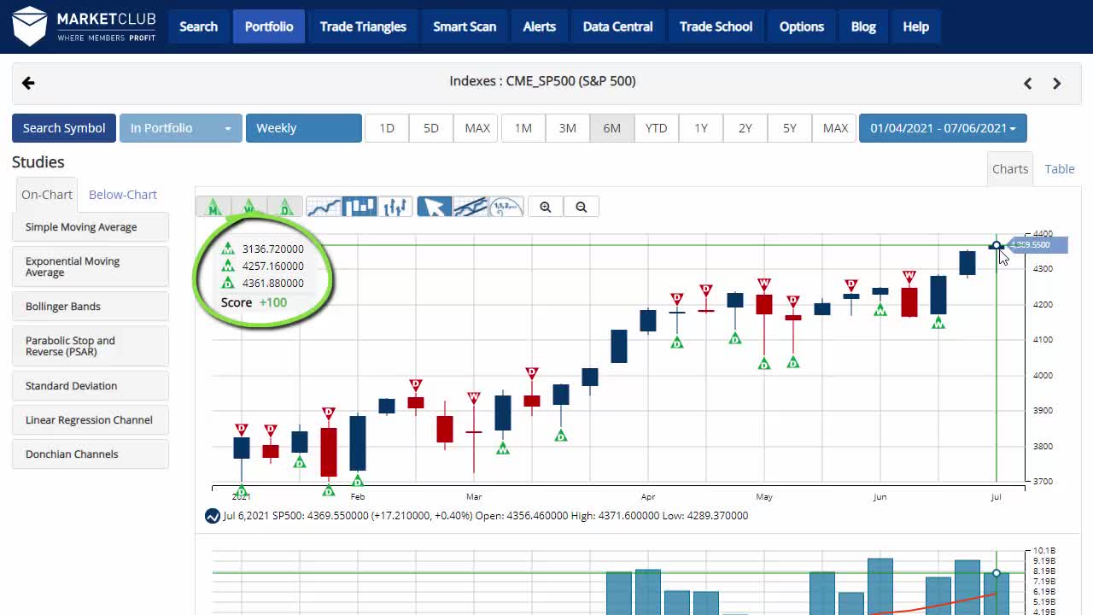The image size is (1093, 615).
Task: Click the red weekly triangle at start of May
Action: coord(764,284)
